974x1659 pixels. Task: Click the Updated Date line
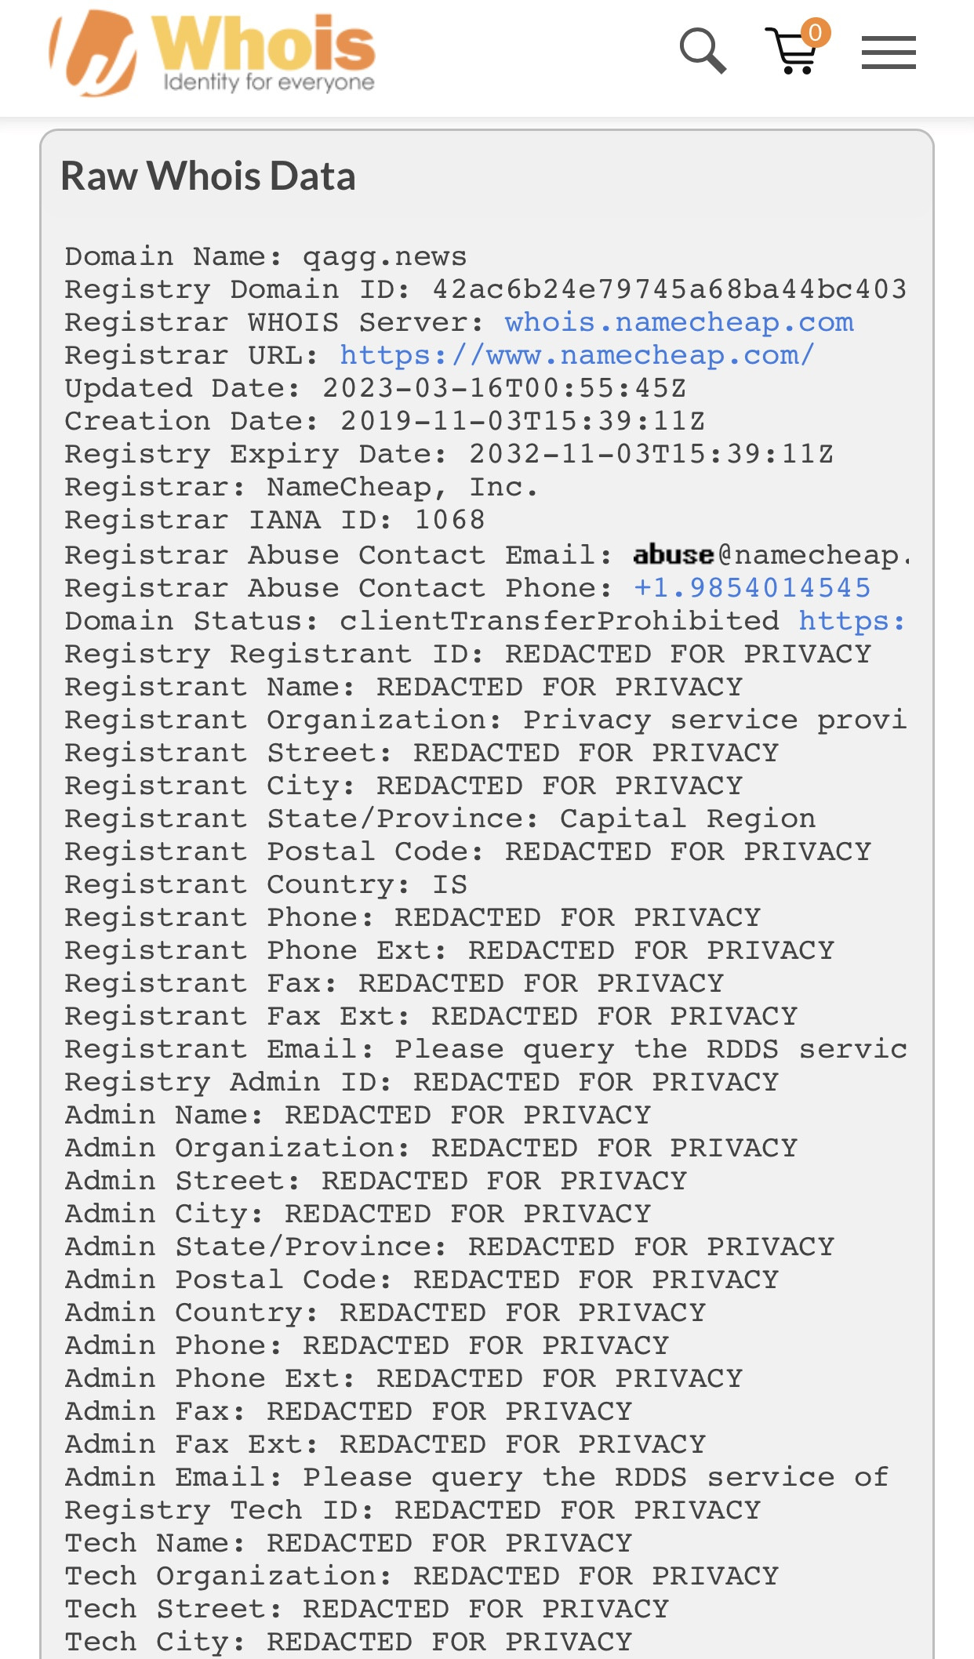point(375,388)
